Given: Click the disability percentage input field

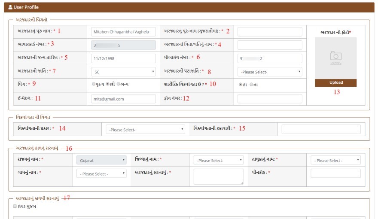Looking at the screenshot, I should pyautogui.click(x=321, y=129).
